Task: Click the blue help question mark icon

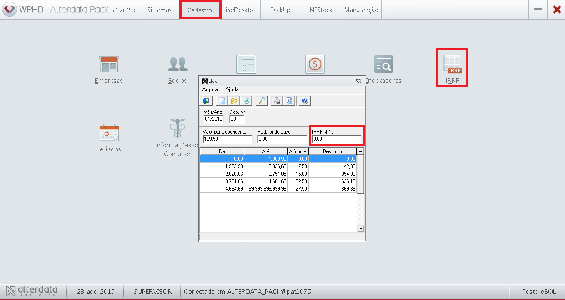Action: (305, 101)
